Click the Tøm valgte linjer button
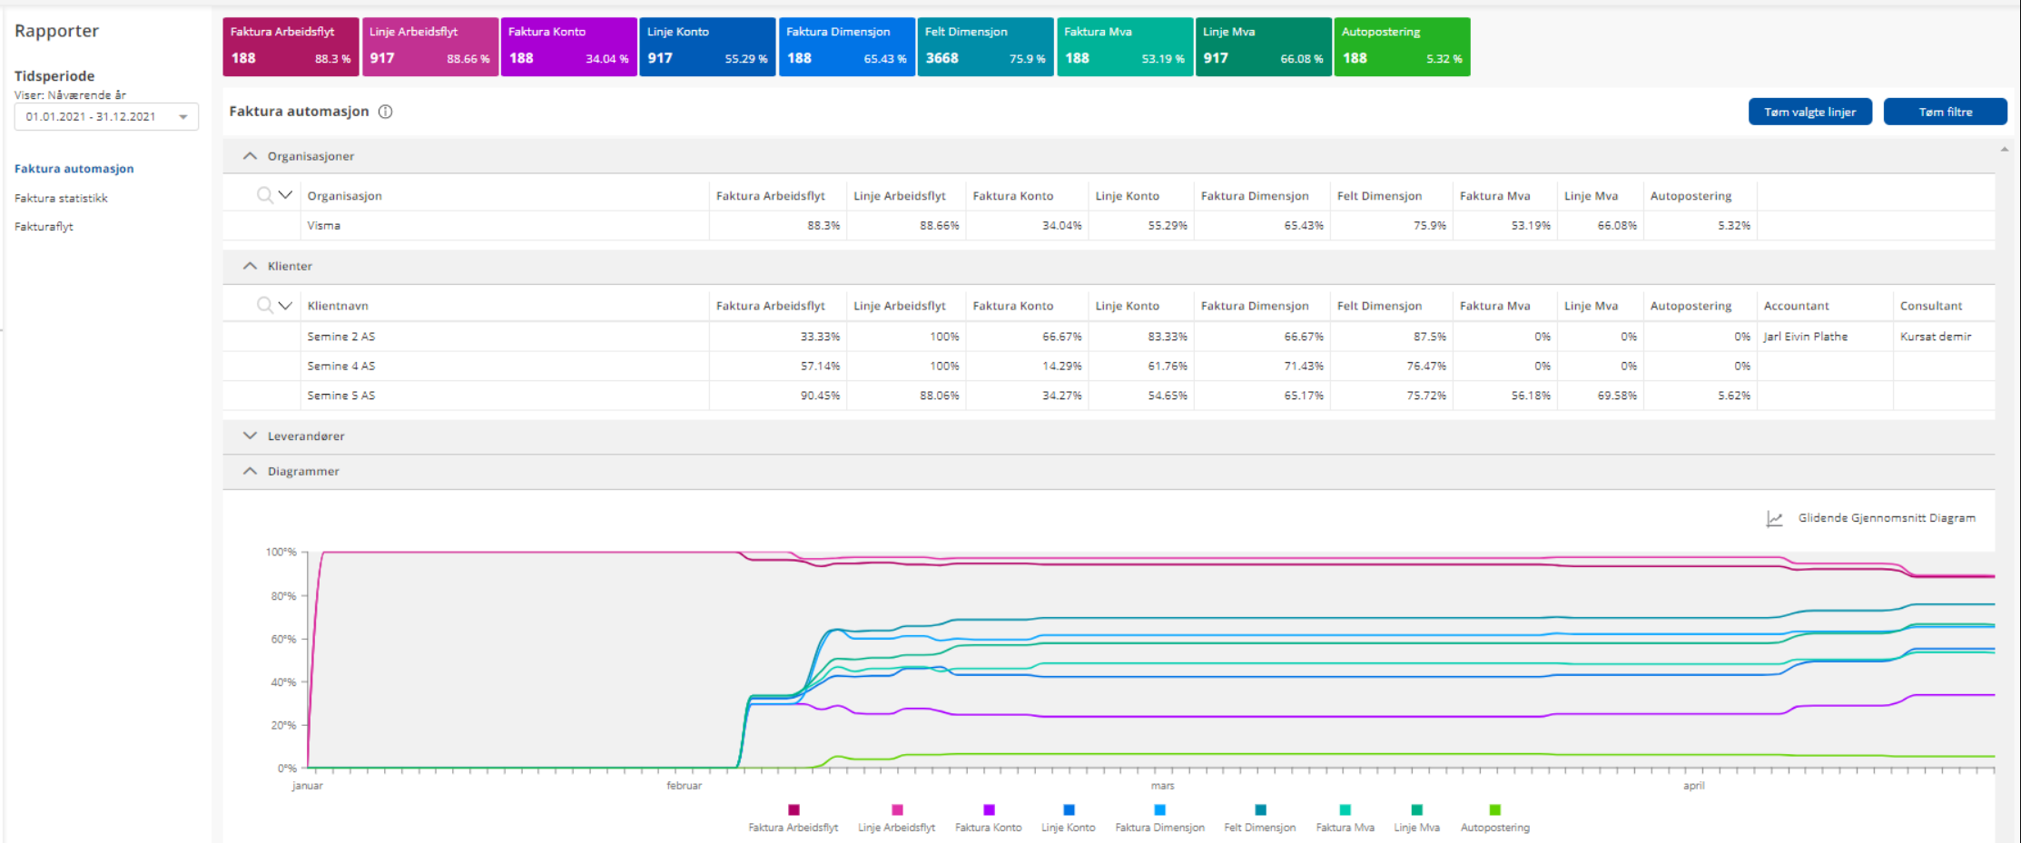The width and height of the screenshot is (2021, 843). (1809, 112)
